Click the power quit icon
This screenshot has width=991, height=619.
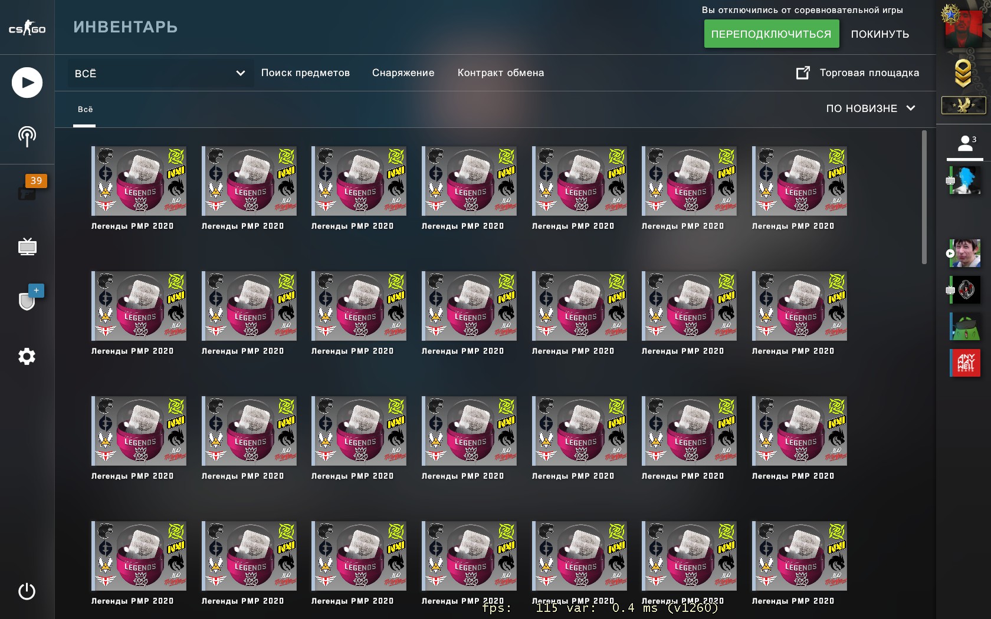[x=27, y=591]
